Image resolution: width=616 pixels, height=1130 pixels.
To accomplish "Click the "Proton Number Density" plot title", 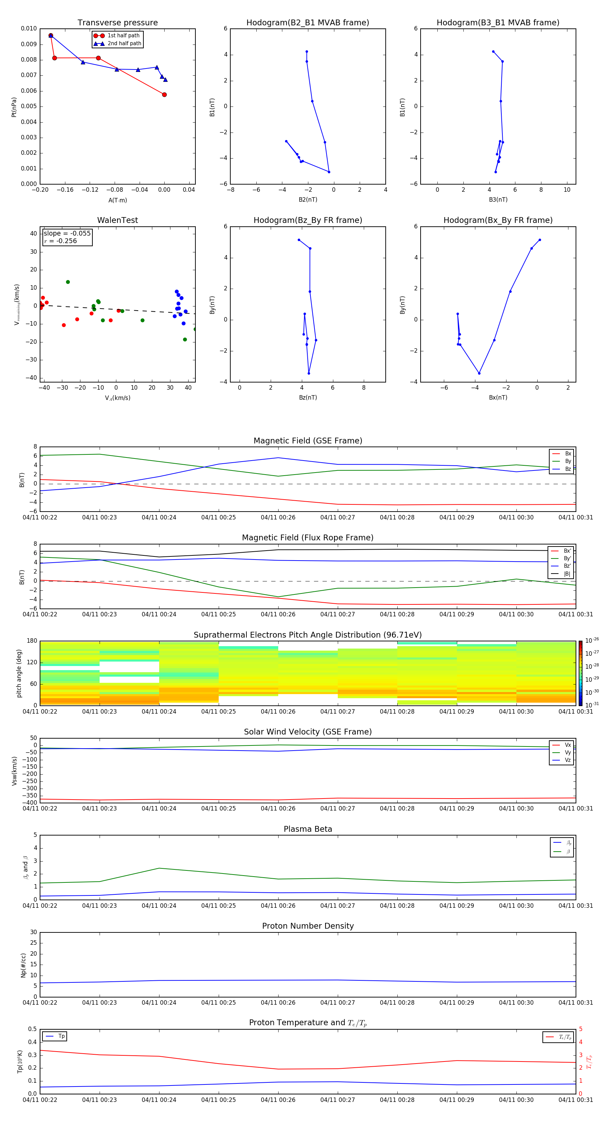I will point(308,926).
